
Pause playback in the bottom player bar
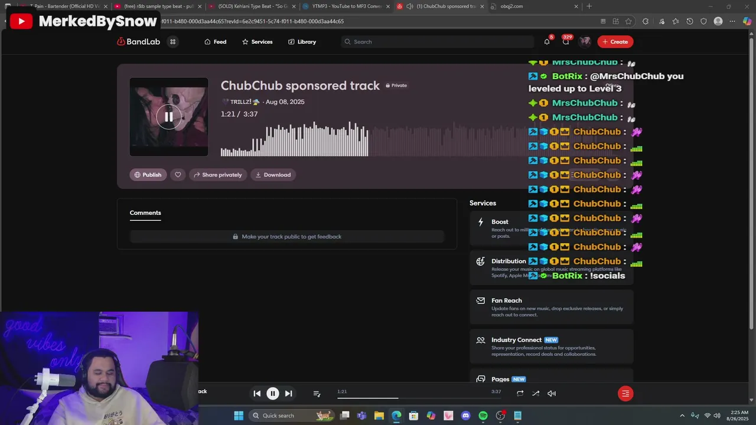pos(273,393)
